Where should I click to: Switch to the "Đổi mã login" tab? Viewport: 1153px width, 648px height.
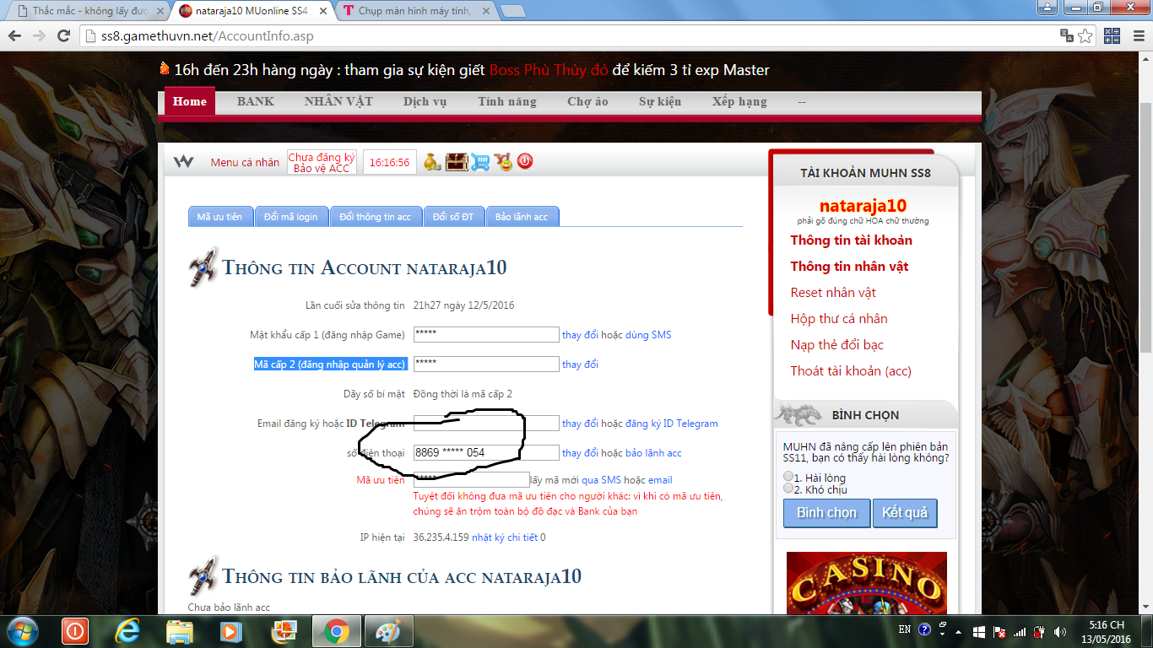click(x=290, y=217)
